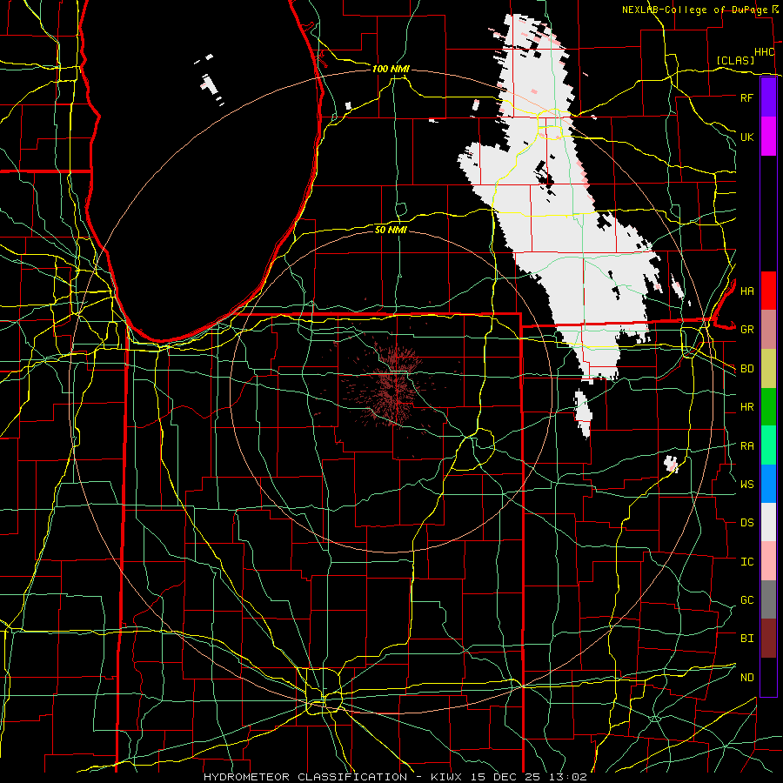Click the blue WS legend color swatch
This screenshot has height=783, width=783.
768,484
